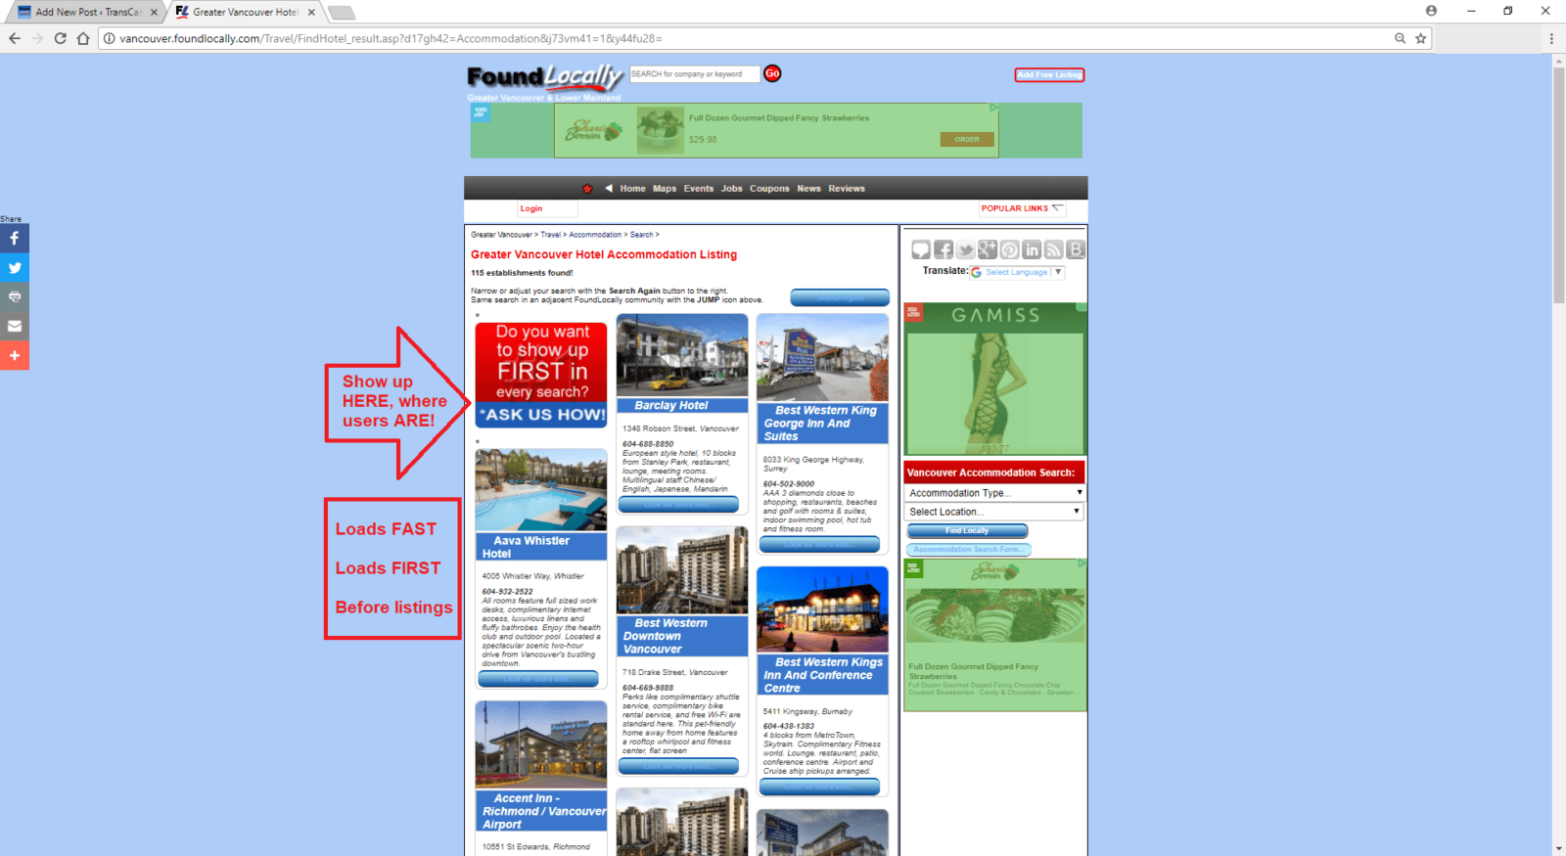
Task: Click the browser home icon
Action: 83,38
